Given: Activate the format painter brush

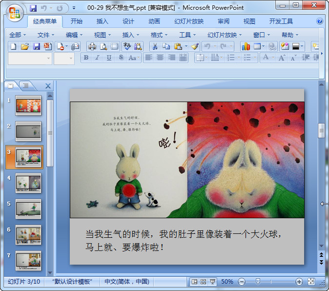Looking at the screenshot, I should click(195, 46).
